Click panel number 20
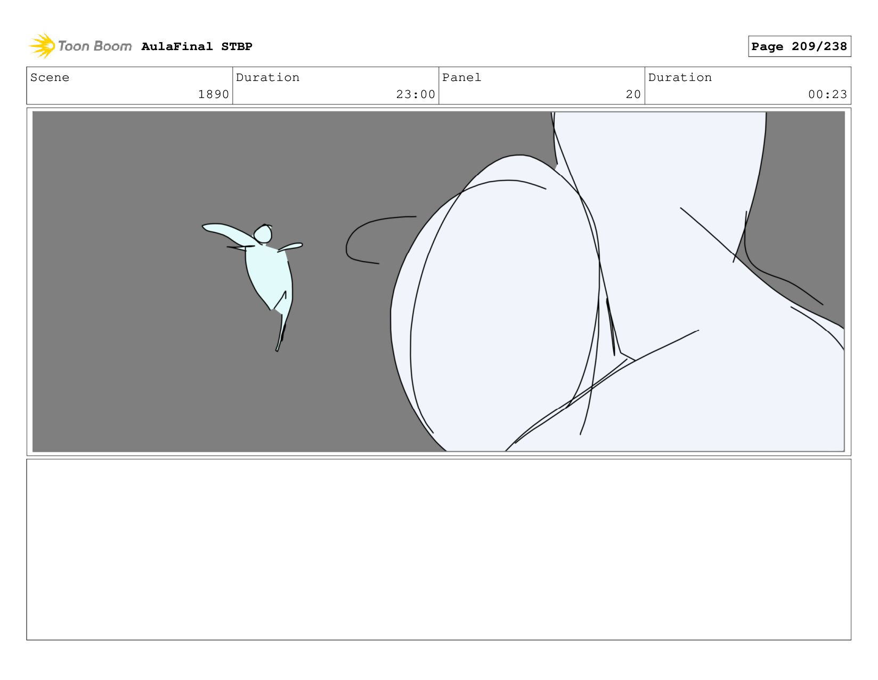The height and width of the screenshot is (680, 878). point(633,94)
